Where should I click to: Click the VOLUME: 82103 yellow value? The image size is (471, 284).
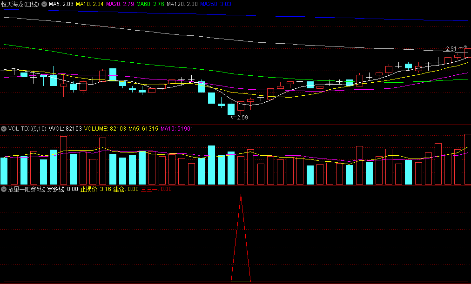pos(105,129)
